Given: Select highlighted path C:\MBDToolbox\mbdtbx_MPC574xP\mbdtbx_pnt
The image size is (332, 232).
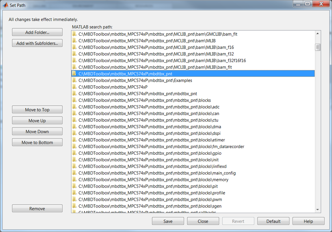Looking at the screenshot, I should coord(193,74).
